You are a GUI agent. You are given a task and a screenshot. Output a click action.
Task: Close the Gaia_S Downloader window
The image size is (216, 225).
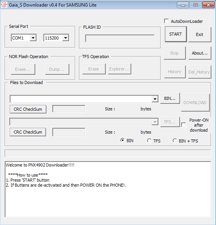click(208, 5)
